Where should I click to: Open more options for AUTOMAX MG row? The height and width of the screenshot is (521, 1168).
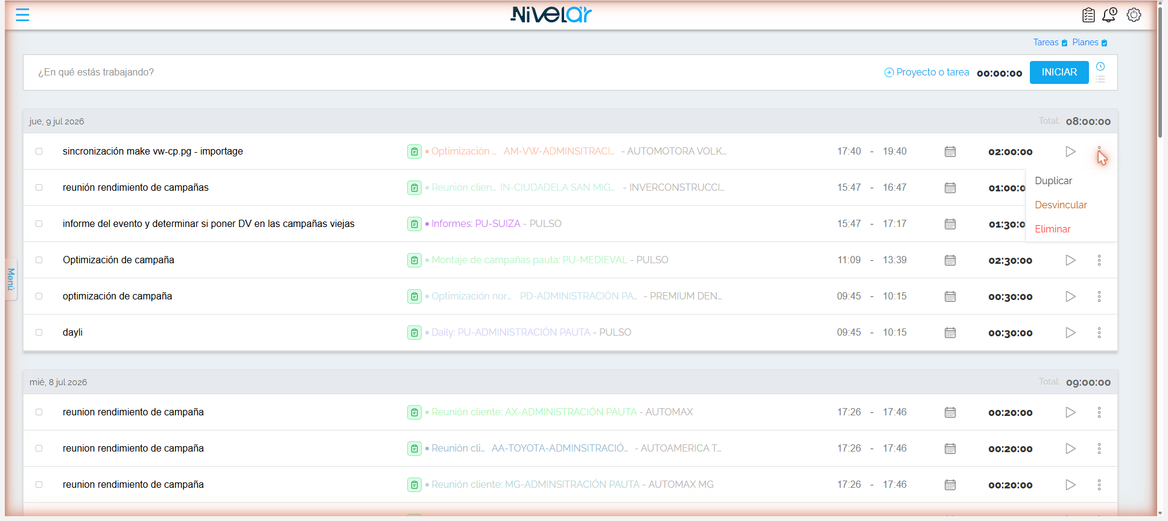tap(1099, 485)
